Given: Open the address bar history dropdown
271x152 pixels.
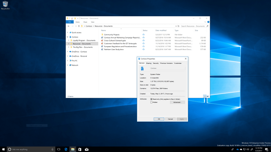Looking at the screenshot, I should [x=176, y=26].
